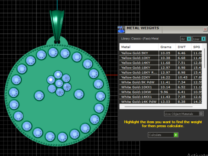Viewport: 208px width, 156px height.
Task: Select the Yellow Gold:10KY row
Action: 161,58
